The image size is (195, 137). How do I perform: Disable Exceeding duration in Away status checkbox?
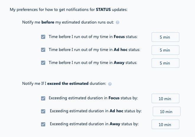click(43, 124)
